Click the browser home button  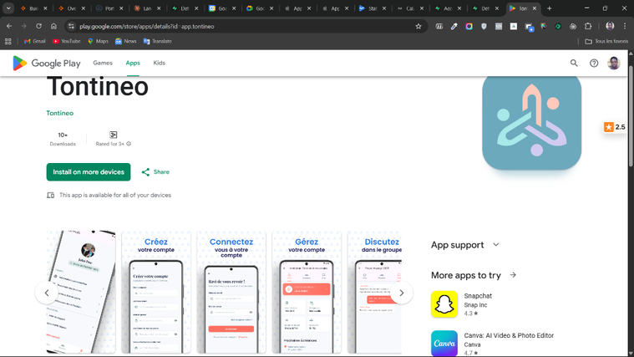pyautogui.click(x=53, y=26)
